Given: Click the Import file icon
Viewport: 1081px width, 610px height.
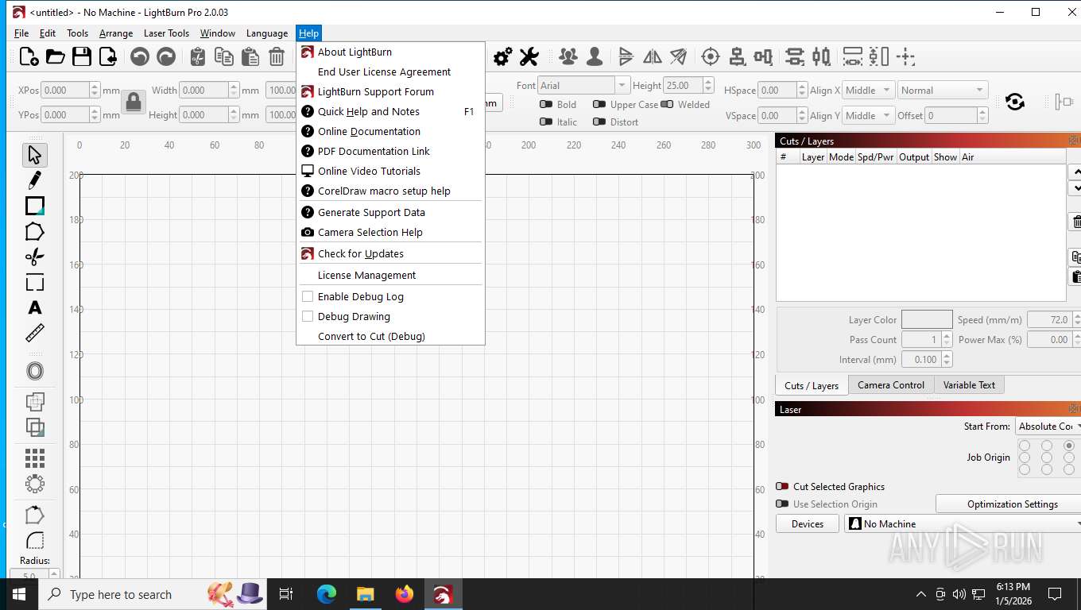Looking at the screenshot, I should [107, 56].
